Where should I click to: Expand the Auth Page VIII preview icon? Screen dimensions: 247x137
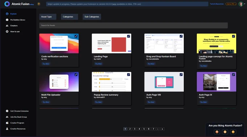point(181,75)
